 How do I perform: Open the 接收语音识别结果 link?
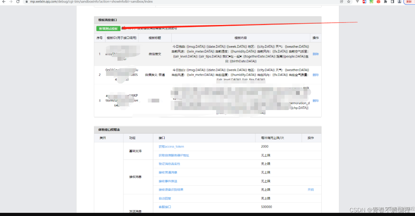(171, 190)
